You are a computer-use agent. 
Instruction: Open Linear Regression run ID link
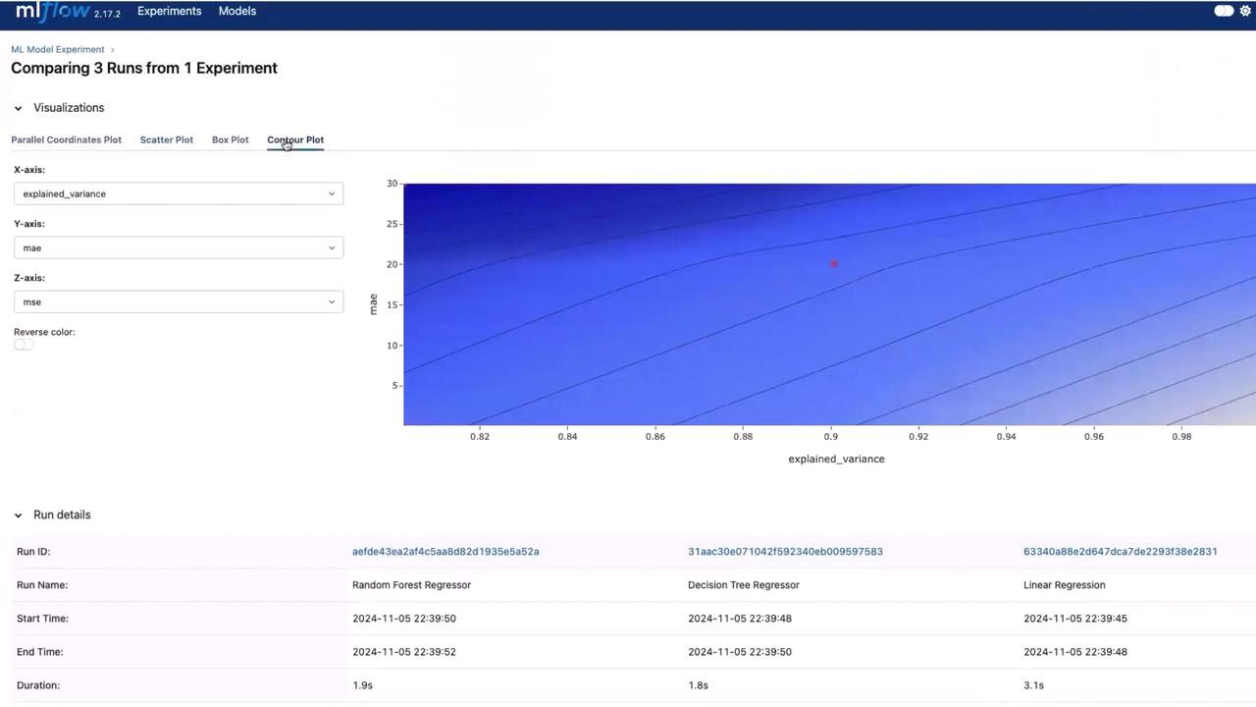[x=1120, y=551]
